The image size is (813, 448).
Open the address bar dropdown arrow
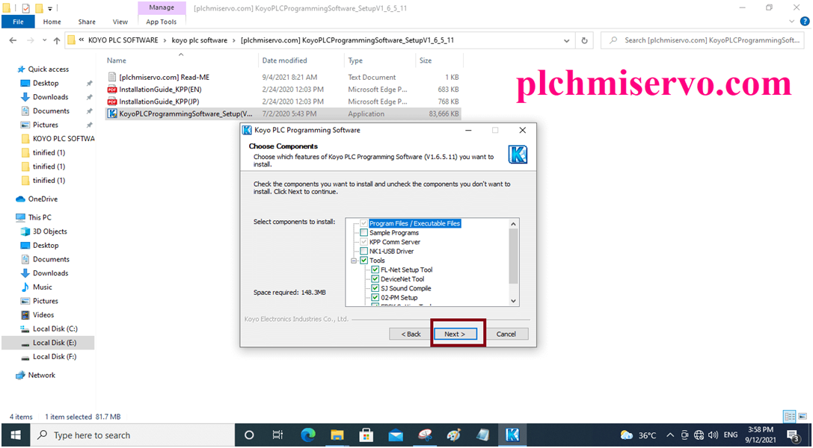pyautogui.click(x=567, y=40)
